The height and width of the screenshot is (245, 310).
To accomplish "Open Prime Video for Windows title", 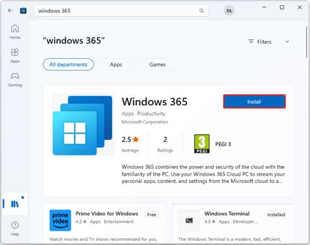I will click(107, 214).
